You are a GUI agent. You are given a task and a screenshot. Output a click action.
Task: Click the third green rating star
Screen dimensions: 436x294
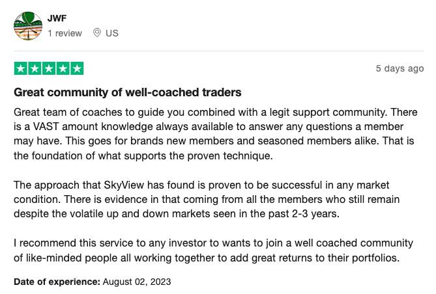click(49, 68)
